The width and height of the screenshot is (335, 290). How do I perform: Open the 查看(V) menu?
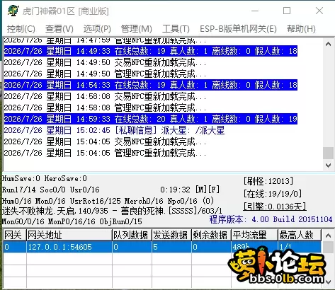(x=59, y=29)
